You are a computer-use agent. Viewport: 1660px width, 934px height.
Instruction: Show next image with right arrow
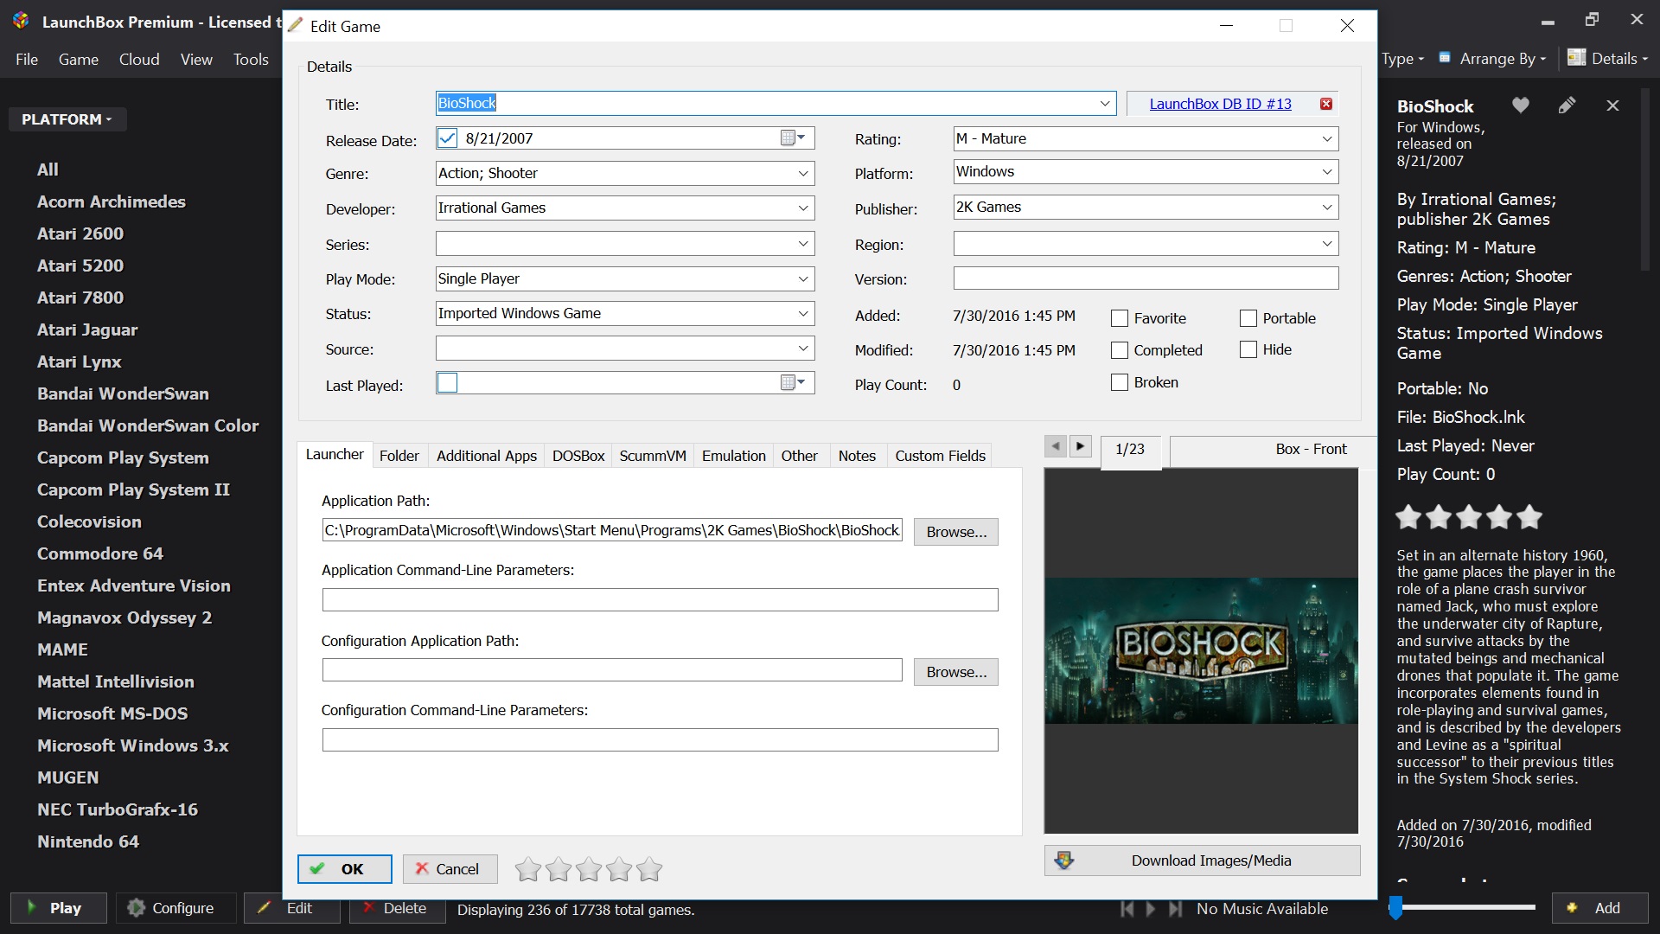(1080, 446)
